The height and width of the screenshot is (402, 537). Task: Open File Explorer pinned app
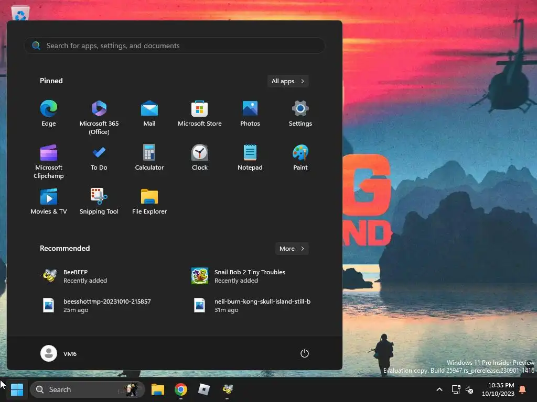coord(149,202)
